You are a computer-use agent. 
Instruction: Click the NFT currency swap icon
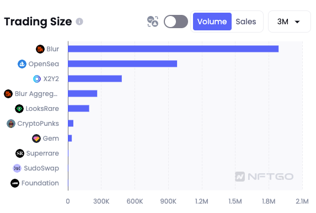pyautogui.click(x=153, y=22)
